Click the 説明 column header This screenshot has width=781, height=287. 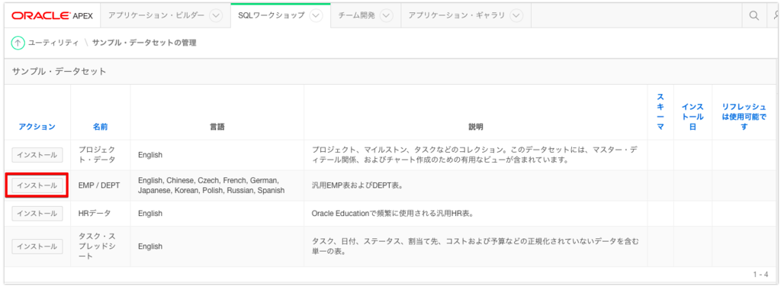[x=476, y=127]
